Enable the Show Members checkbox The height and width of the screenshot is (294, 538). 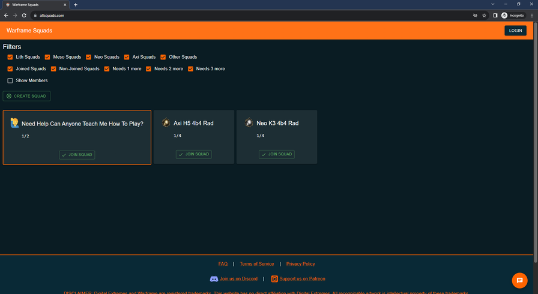pyautogui.click(x=10, y=80)
